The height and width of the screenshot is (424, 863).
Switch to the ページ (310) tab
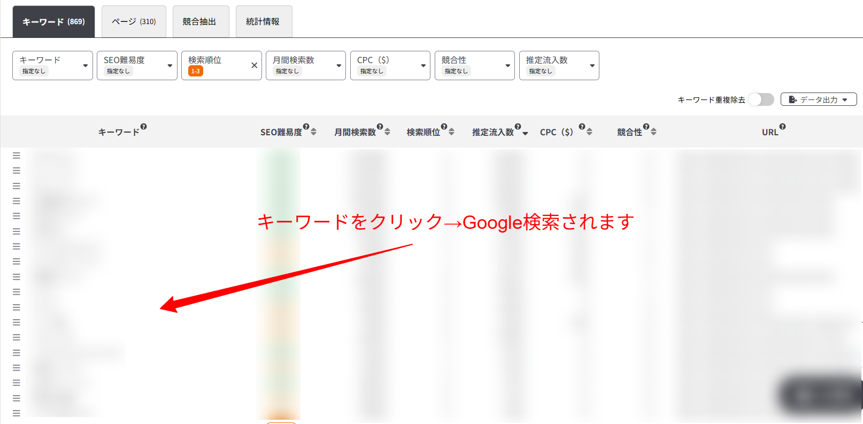pyautogui.click(x=134, y=21)
